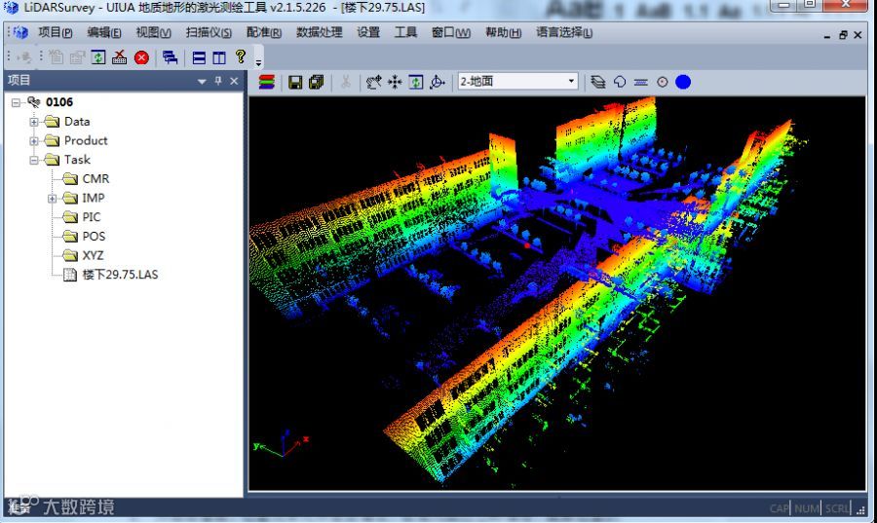877x523 pixels.
Task: Click the save-all multiple disks icon
Action: pyautogui.click(x=317, y=82)
